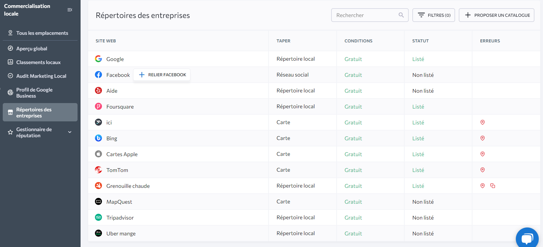Click the Bing location error pin

coord(483,138)
